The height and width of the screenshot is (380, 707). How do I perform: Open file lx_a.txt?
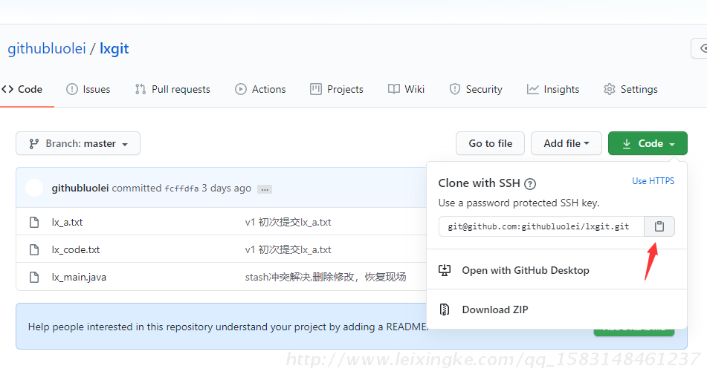pos(67,222)
